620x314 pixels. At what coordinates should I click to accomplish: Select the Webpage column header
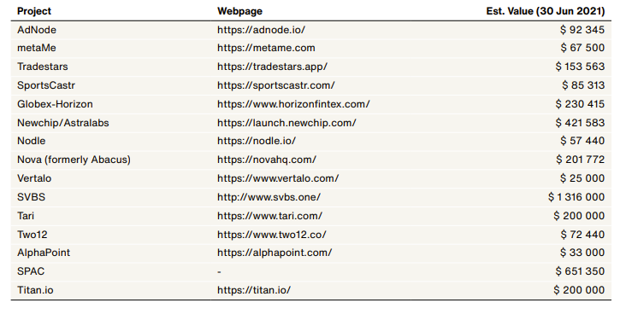(x=239, y=11)
